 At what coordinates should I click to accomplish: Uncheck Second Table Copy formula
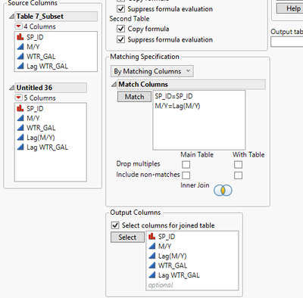121,29
